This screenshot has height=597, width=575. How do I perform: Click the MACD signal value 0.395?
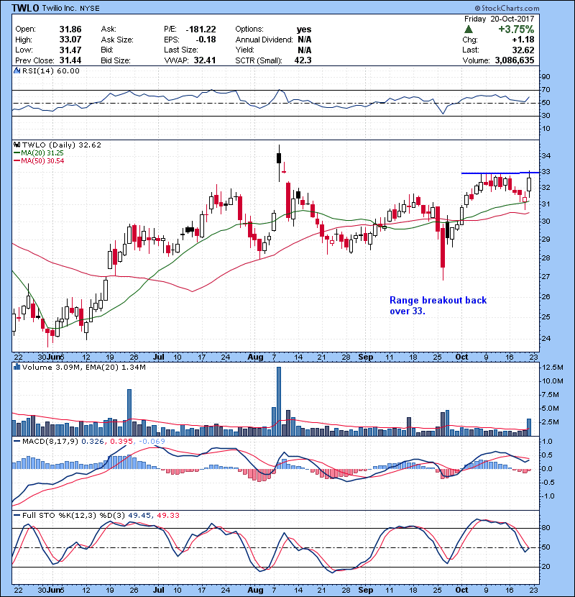click(121, 442)
